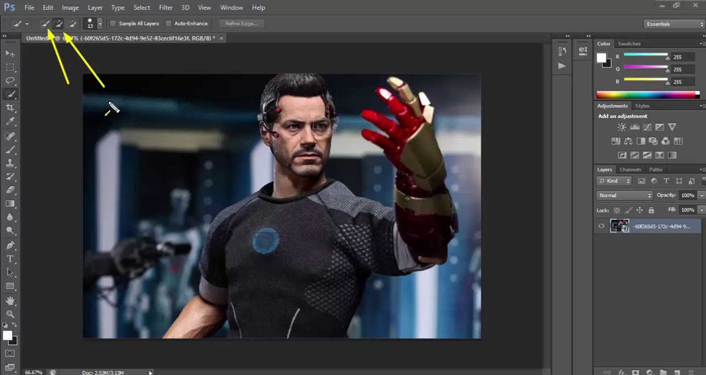Open the layer Kind filter dropdown
The height and width of the screenshot is (375, 706).
(x=614, y=181)
